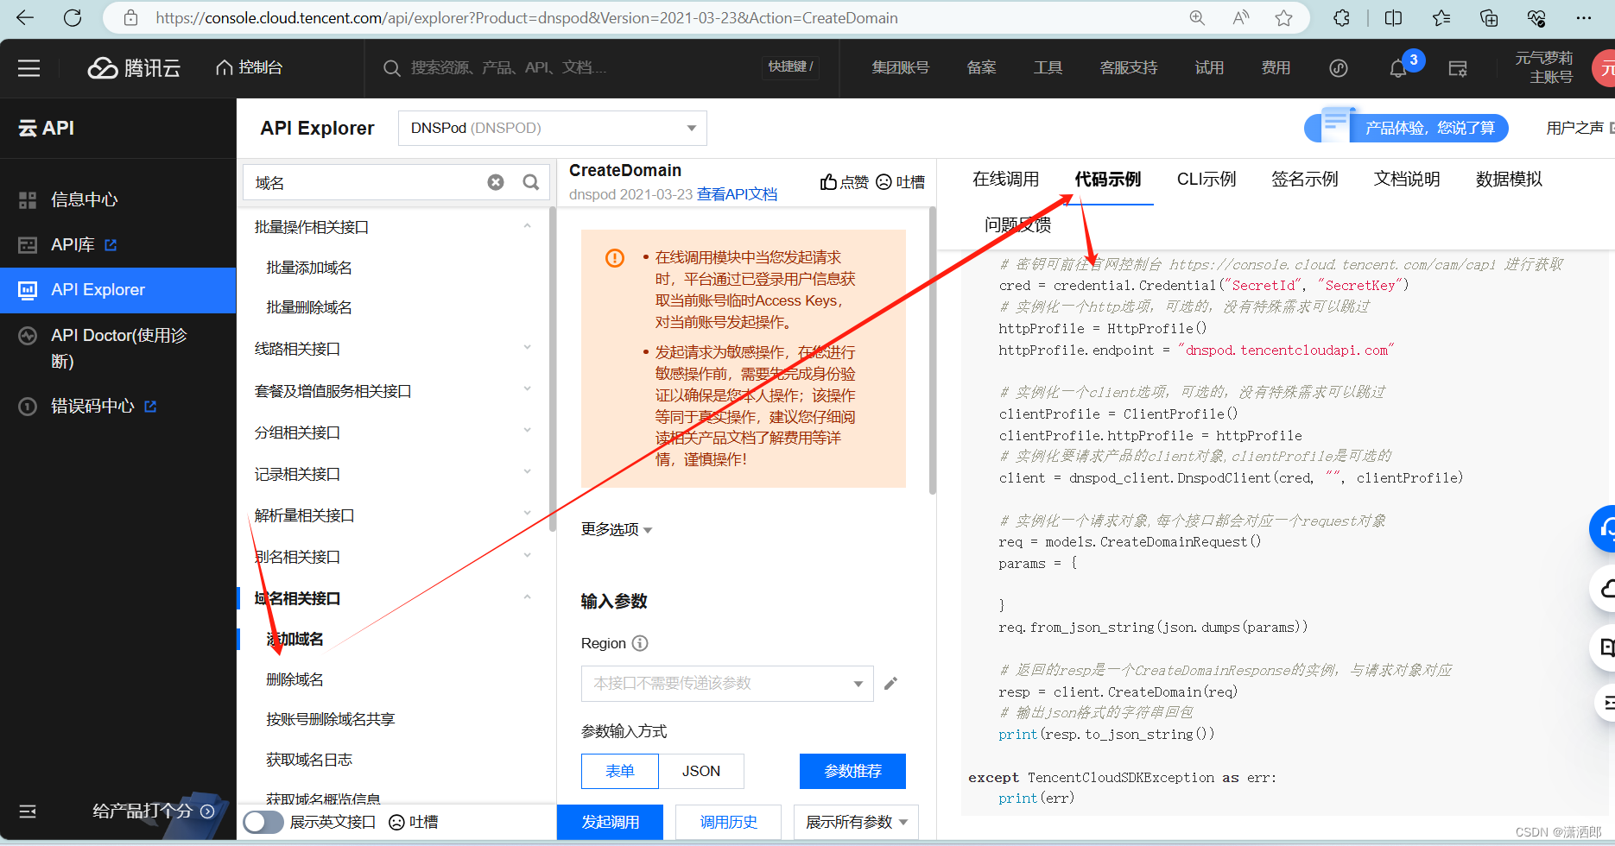
Task: Select the 获取域名日志 API entry
Action: pos(309,760)
